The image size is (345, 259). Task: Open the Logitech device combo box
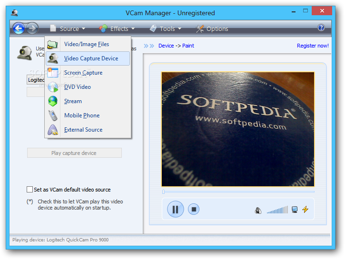point(36,80)
